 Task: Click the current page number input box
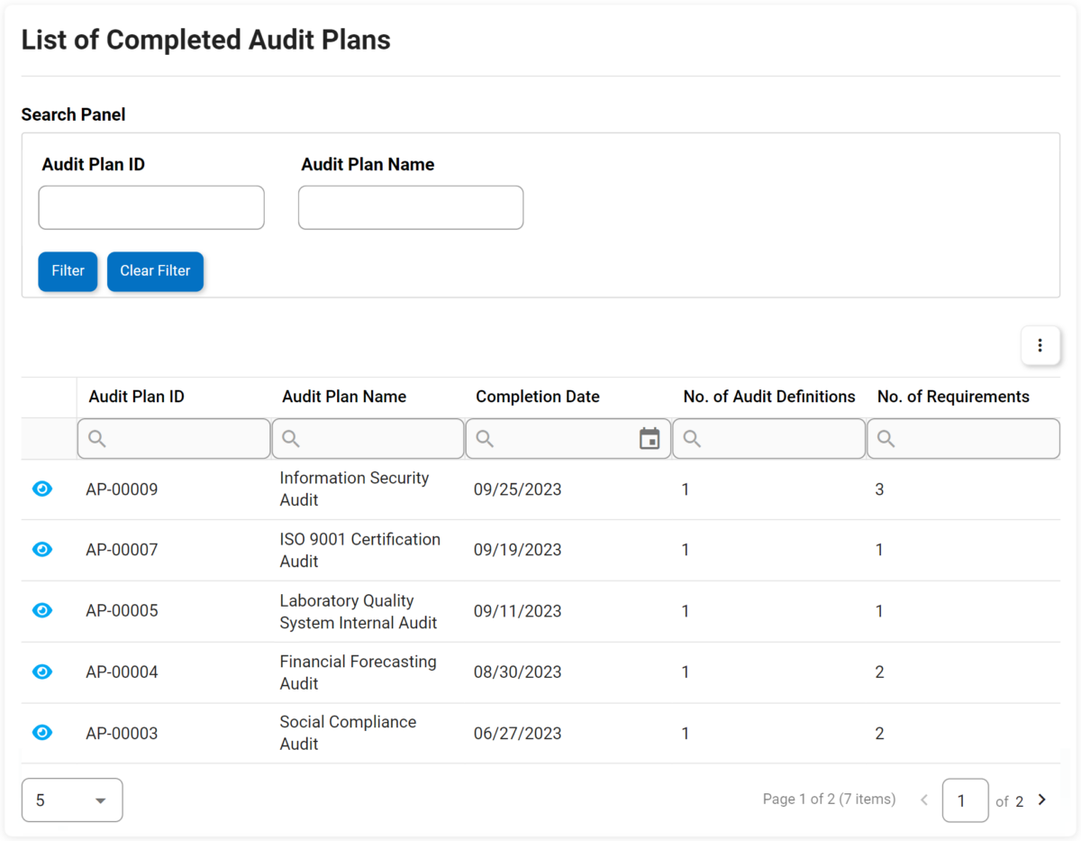[x=965, y=800]
